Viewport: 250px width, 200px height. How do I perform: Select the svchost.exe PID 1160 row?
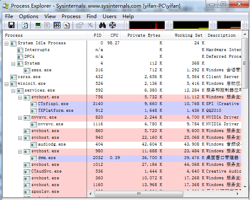click(122, 185)
